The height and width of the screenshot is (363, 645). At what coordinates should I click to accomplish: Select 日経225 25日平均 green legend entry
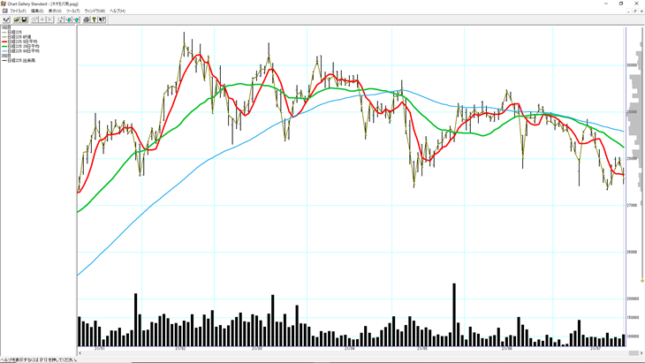click(x=24, y=46)
